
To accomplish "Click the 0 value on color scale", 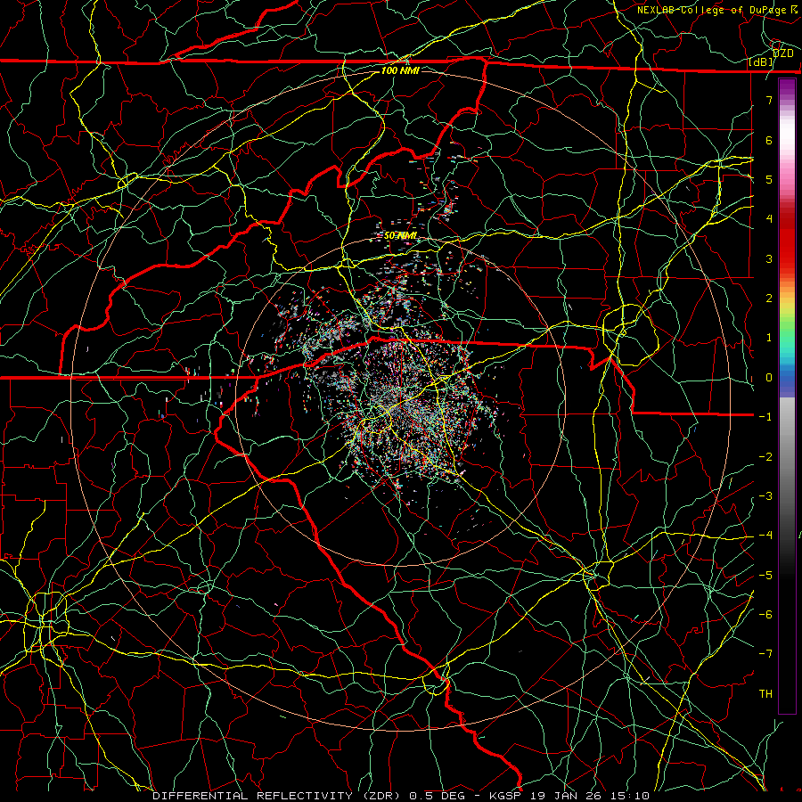I will (769, 378).
